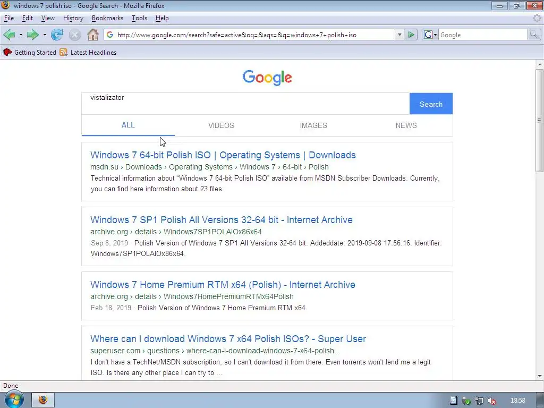The image size is (544, 408).
Task: Click the Latest Headlines bookmark label
Action: 93,53
